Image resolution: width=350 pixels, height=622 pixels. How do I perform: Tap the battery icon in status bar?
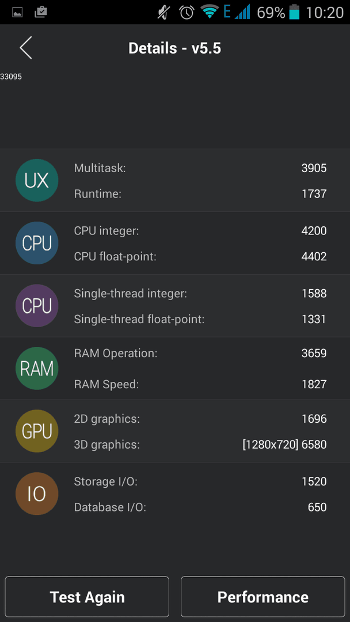coord(295,12)
